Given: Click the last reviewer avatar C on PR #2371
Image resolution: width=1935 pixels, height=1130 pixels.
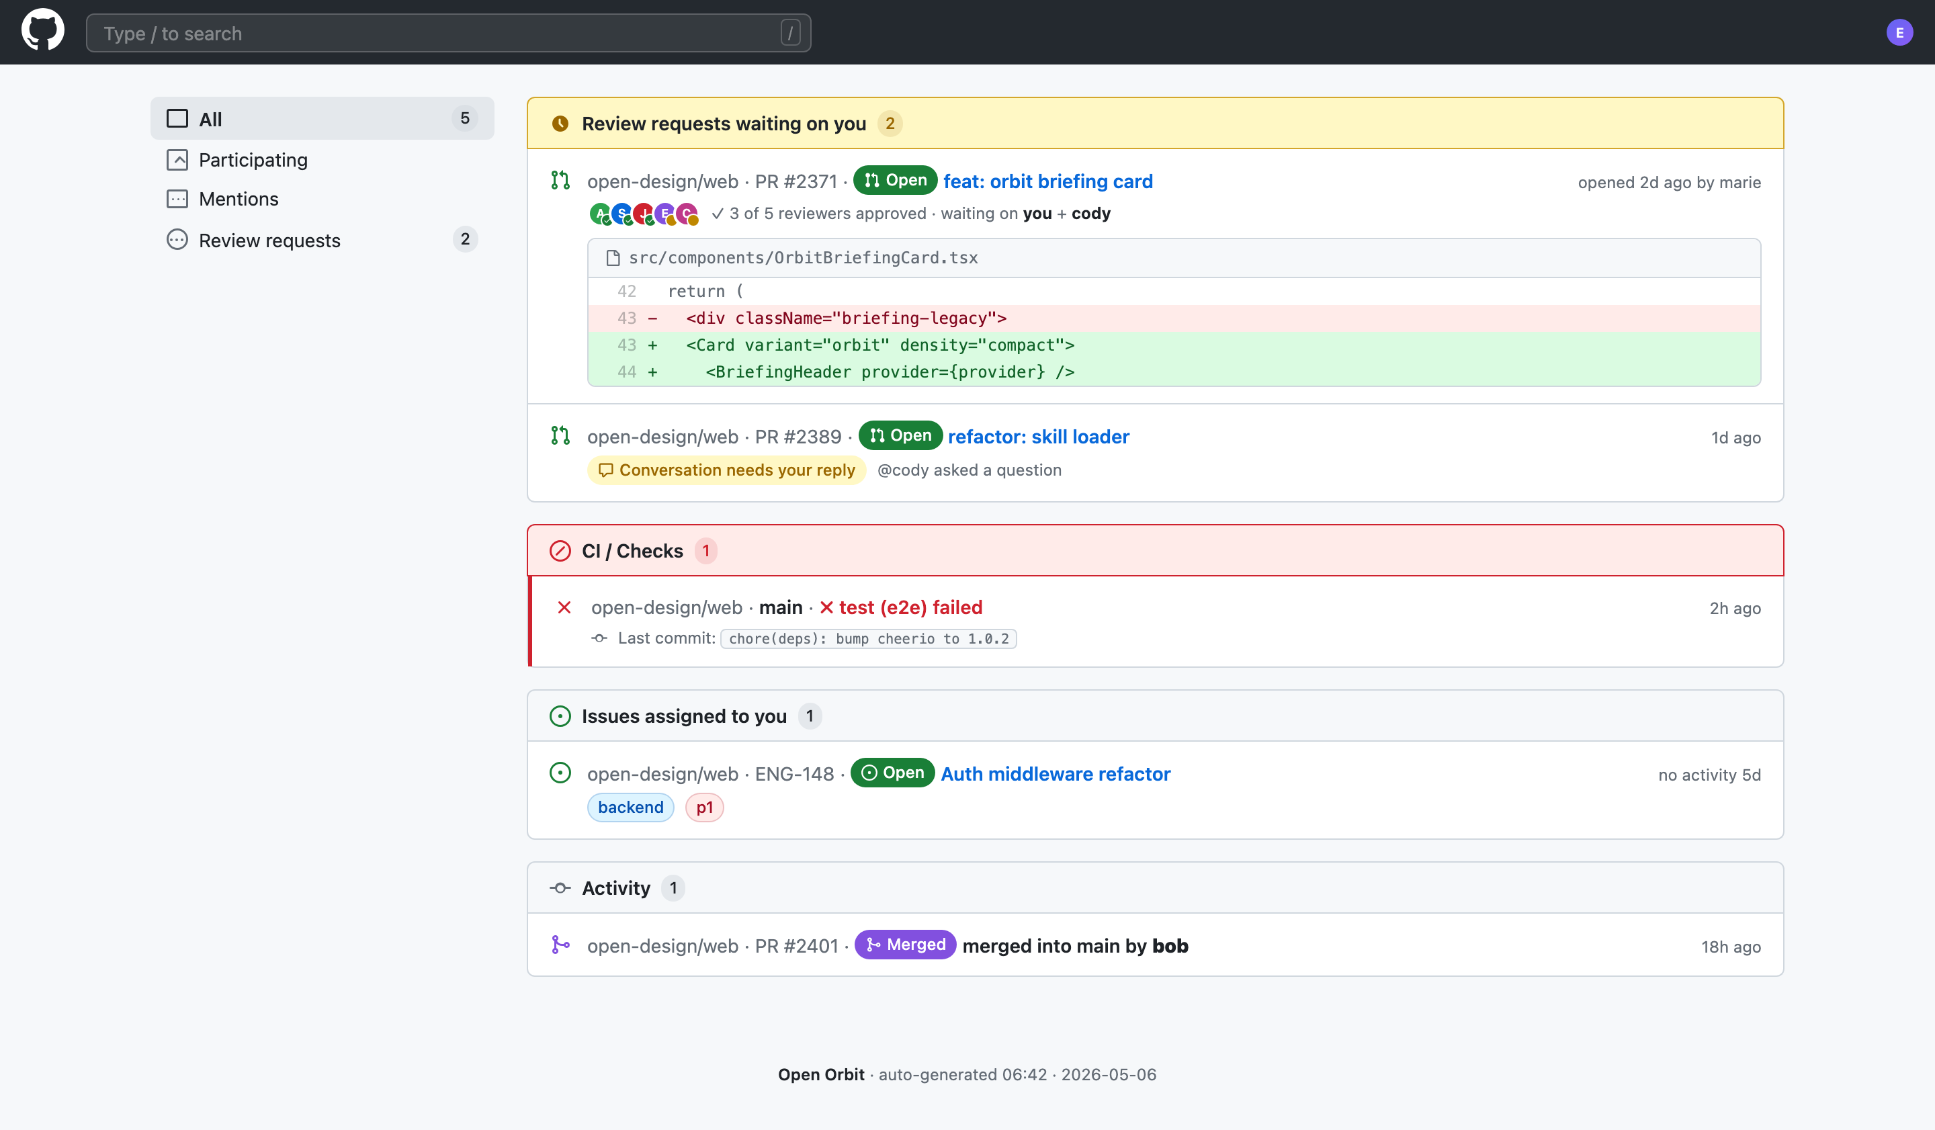Looking at the screenshot, I should [x=687, y=214].
